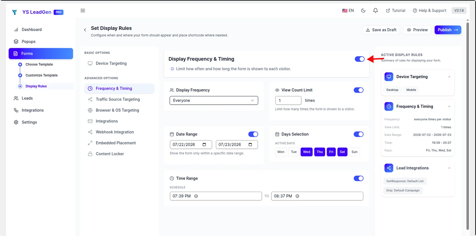Turn off the Date Range toggle

click(x=253, y=134)
